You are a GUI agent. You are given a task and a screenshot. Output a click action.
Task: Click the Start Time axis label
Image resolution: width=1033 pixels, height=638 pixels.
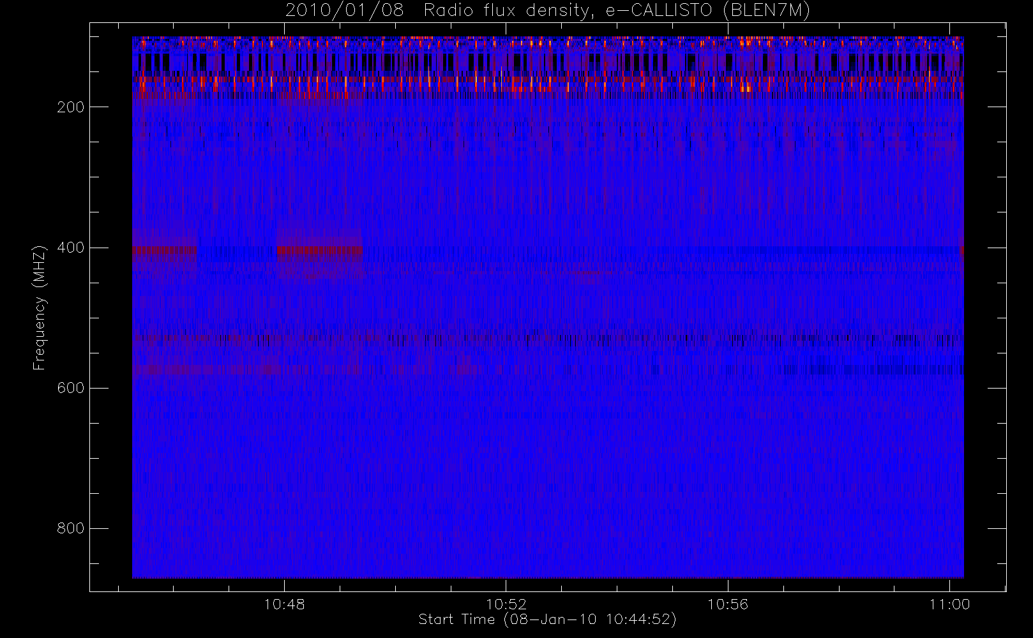(548, 619)
